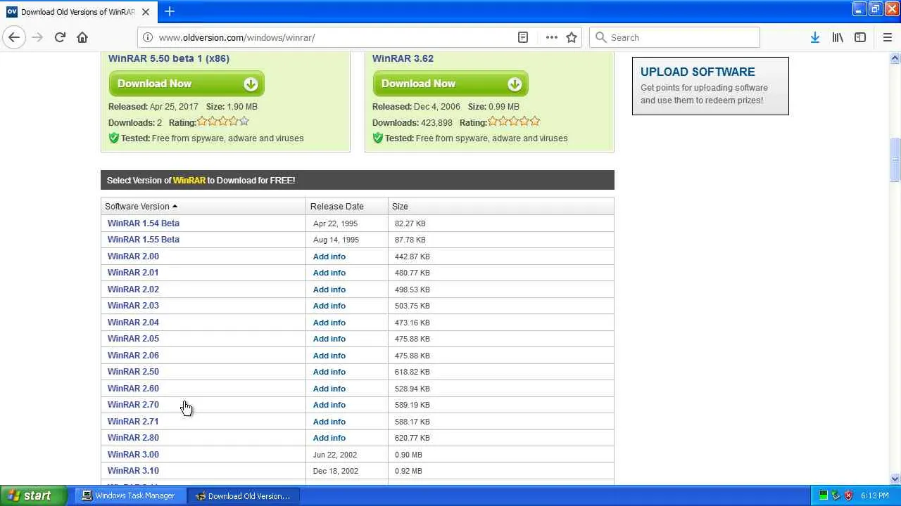Show download progress arrow in toolbar
This screenshot has height=506, width=901.
(814, 37)
